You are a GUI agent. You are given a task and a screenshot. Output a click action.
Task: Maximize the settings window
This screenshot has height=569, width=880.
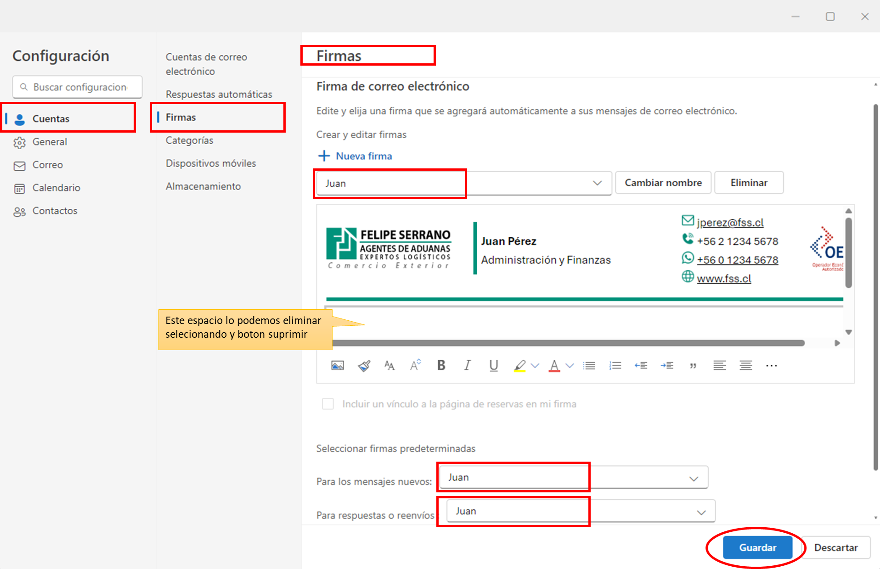pos(830,17)
